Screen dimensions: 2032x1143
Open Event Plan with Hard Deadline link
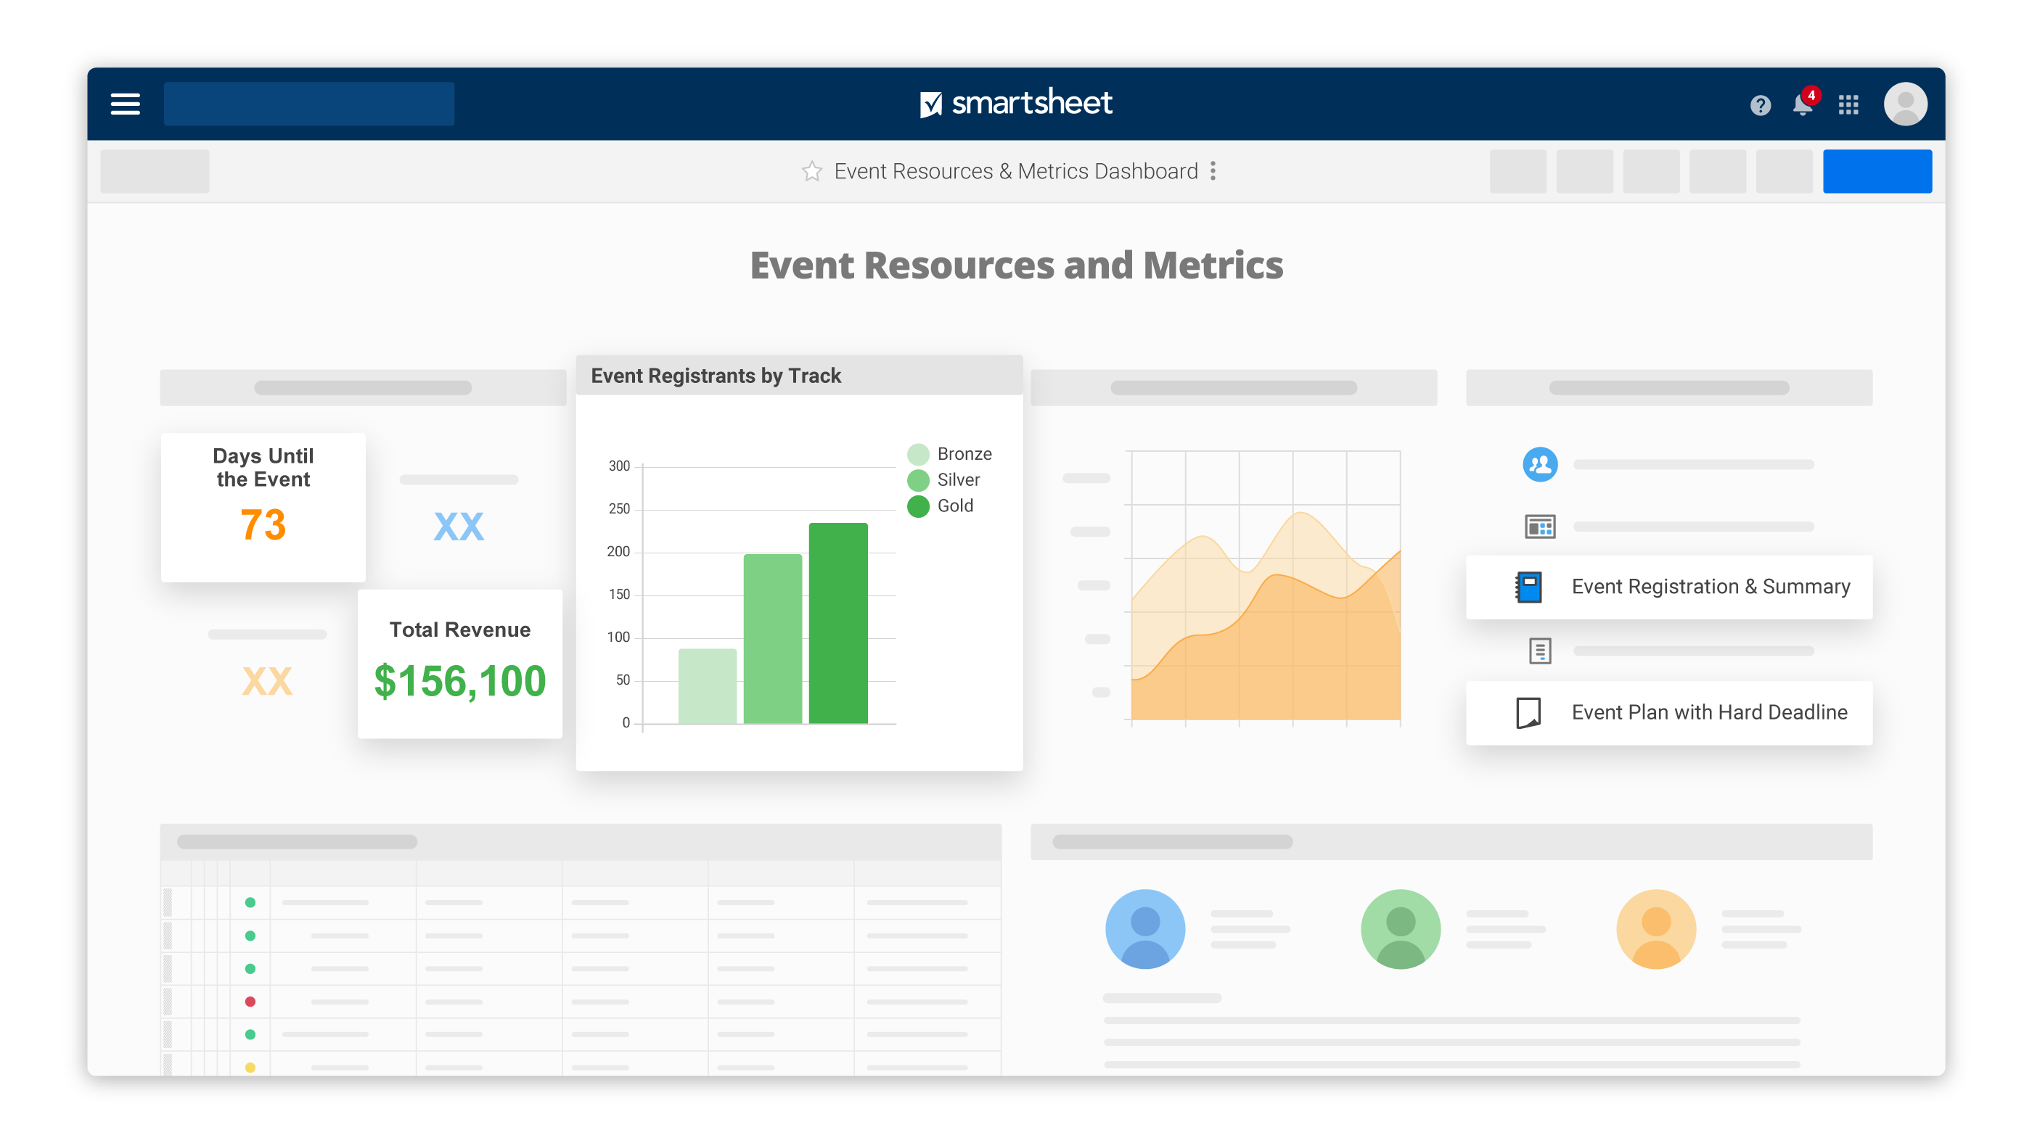point(1708,713)
